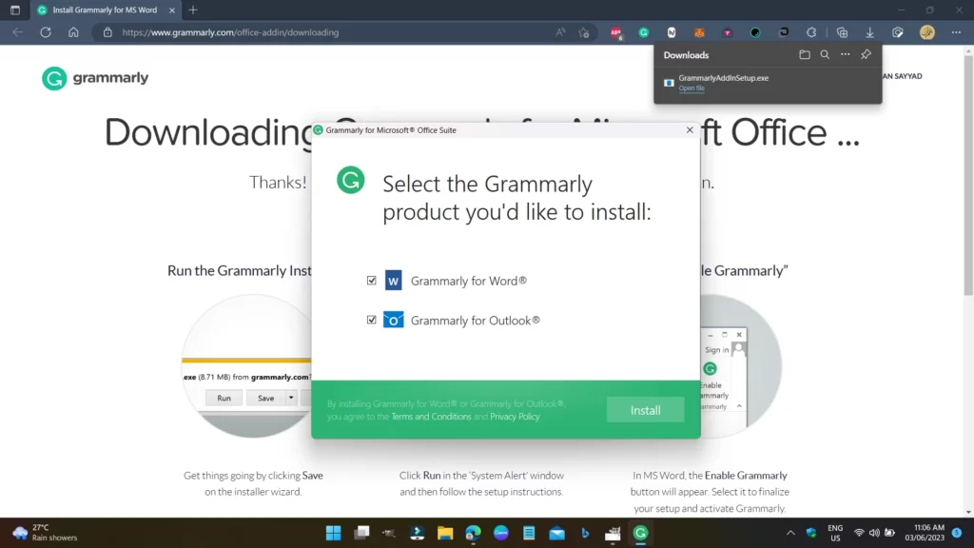Open Task View from taskbar
Viewport: 974px width, 548px height.
click(361, 533)
